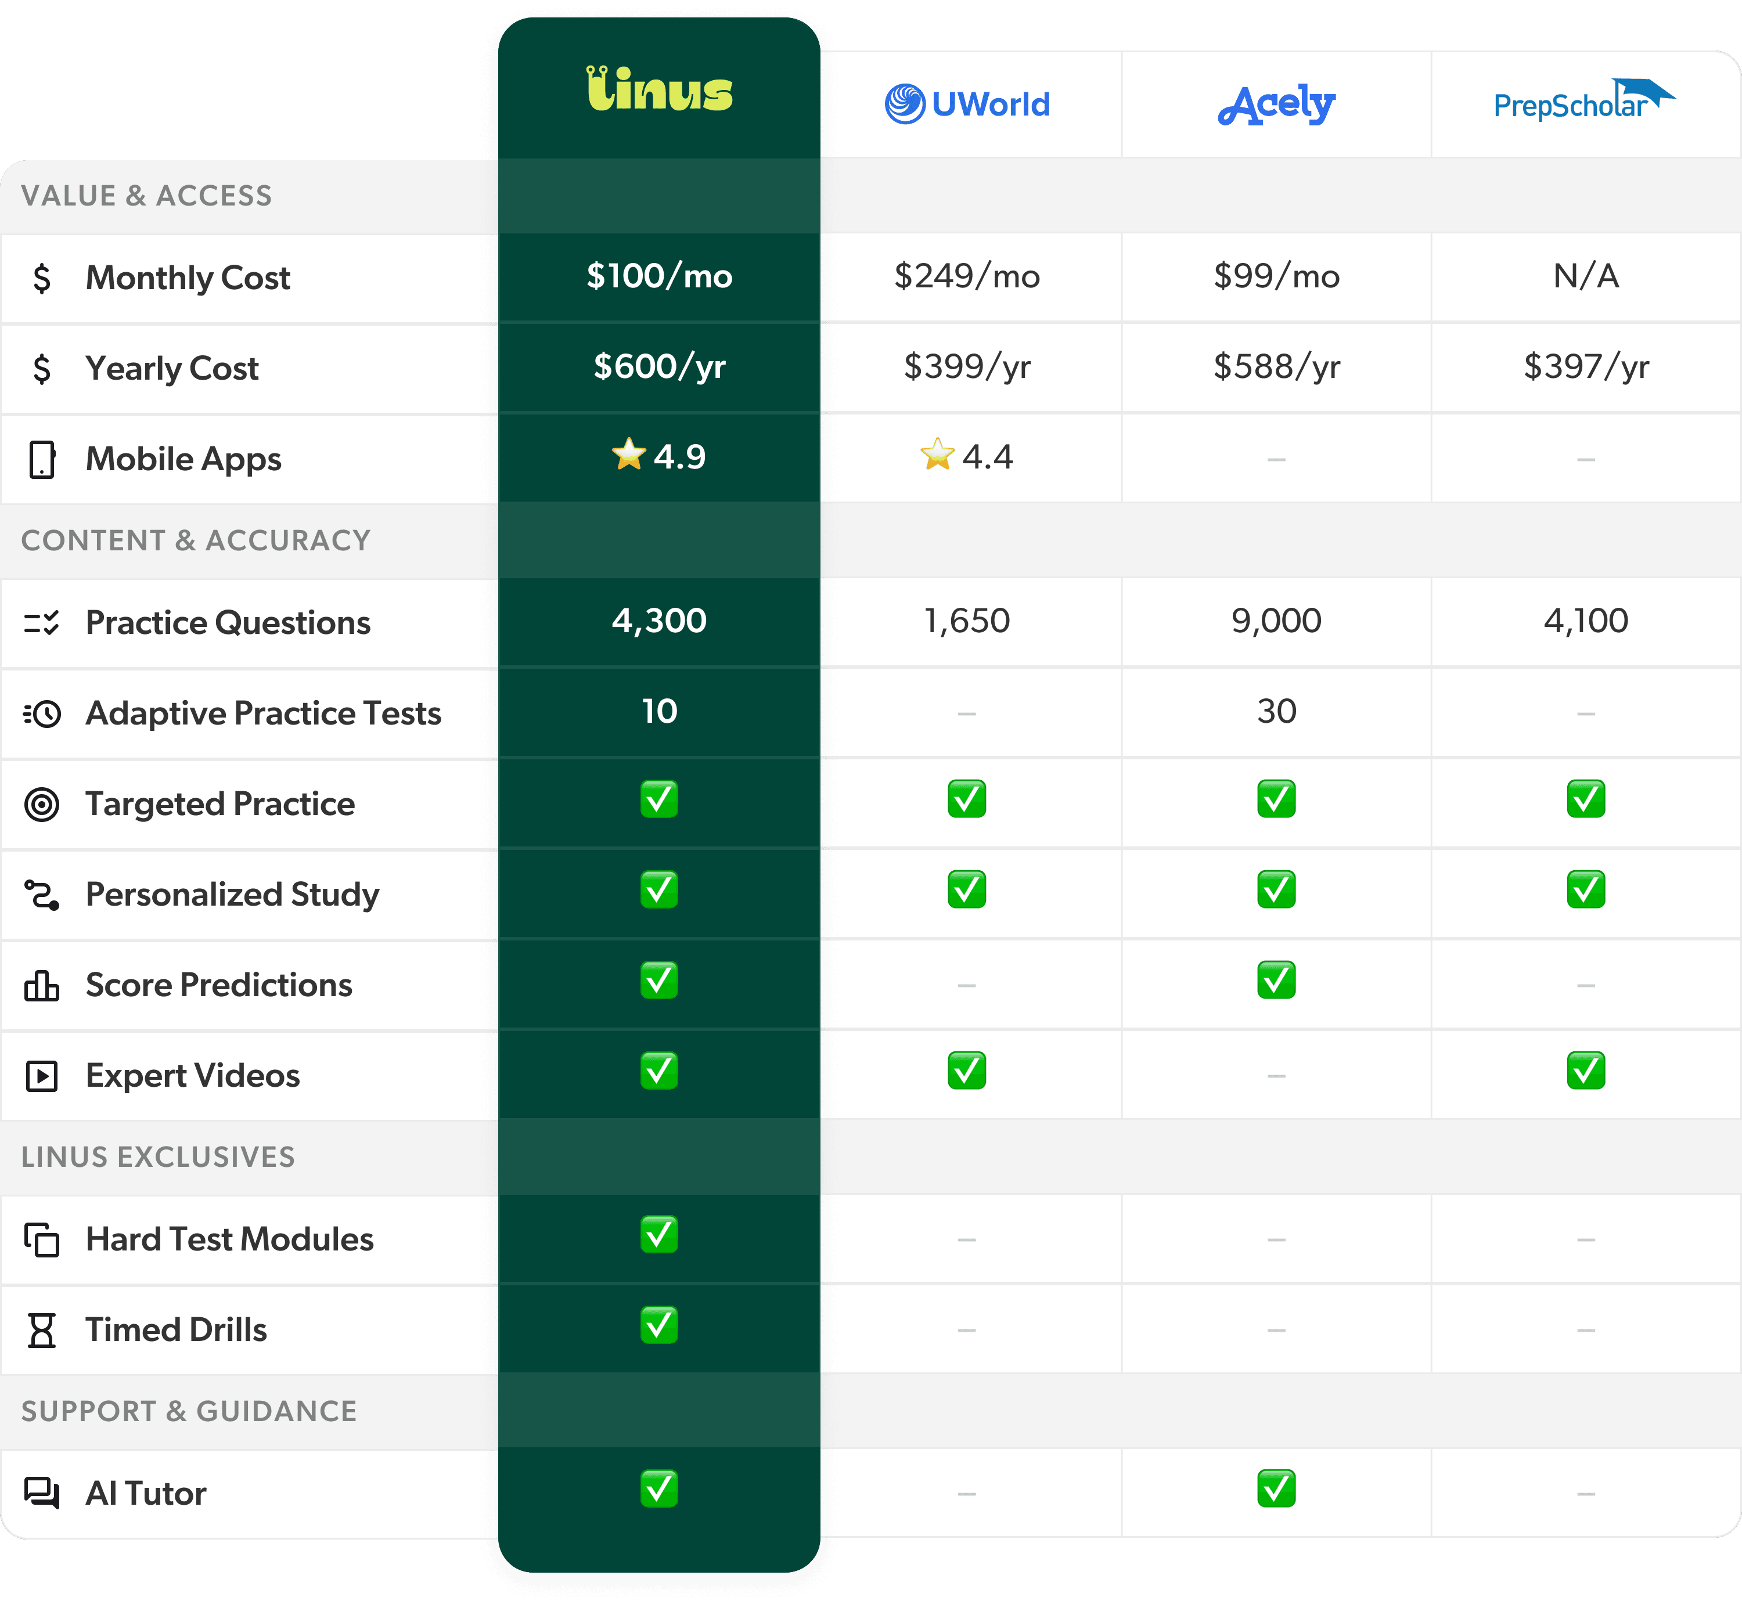The image size is (1742, 1604).
Task: Click the Content & Accuracy section heading
Action: [196, 540]
